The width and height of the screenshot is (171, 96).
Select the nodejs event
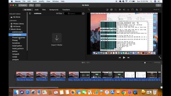(15, 57)
